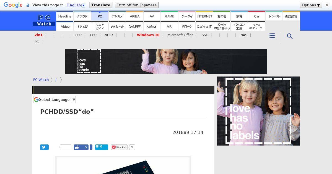Select the PC tab
The height and width of the screenshot is (174, 332).
[100, 16]
